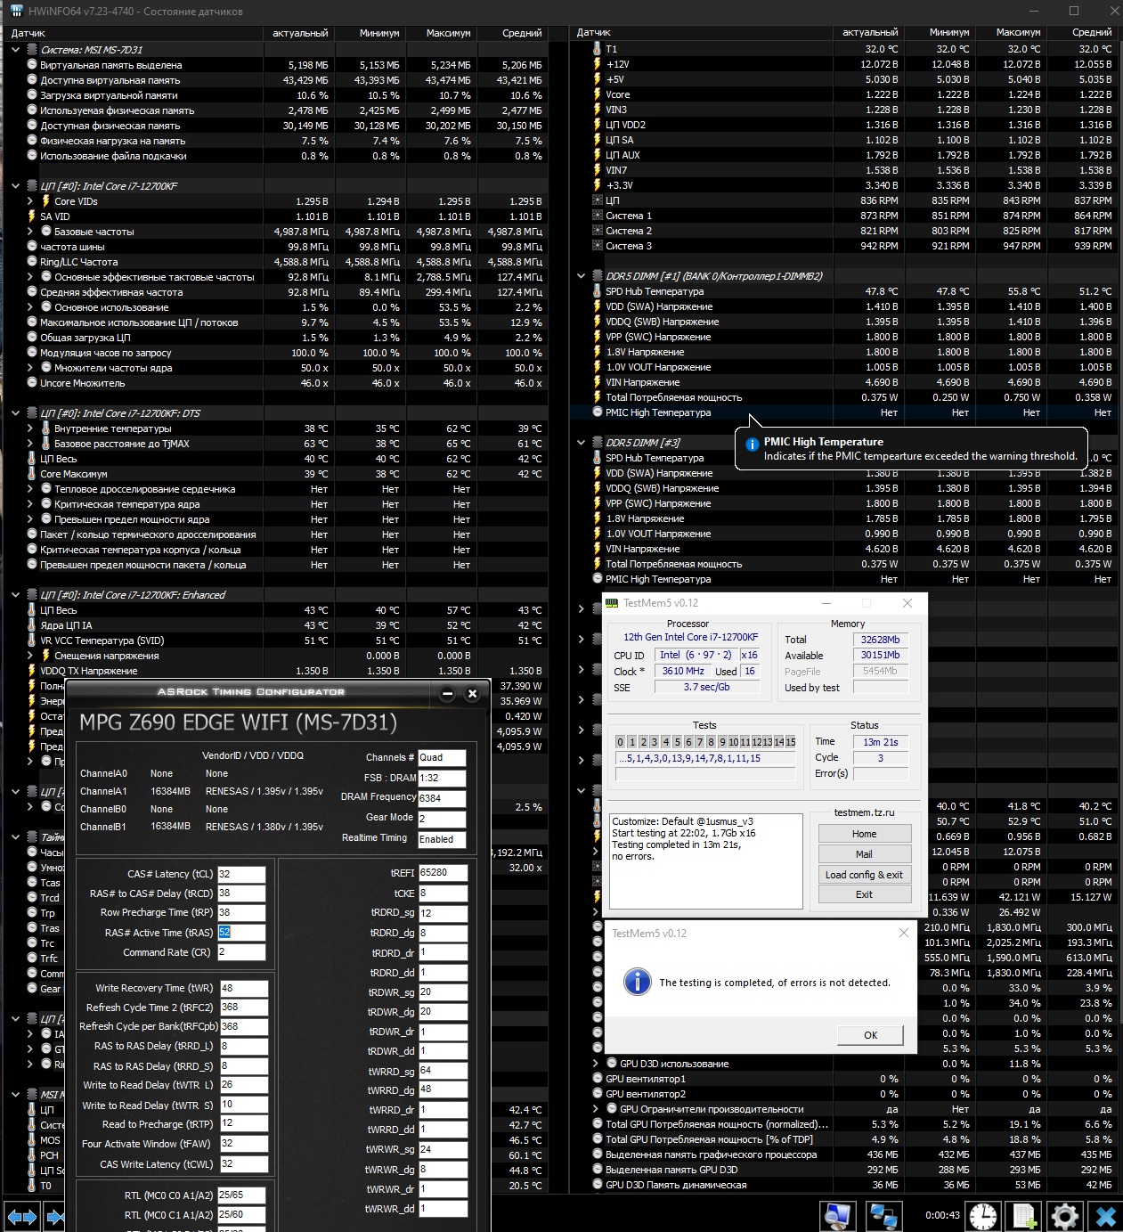Click TestMem5 memory chip title icon
Image resolution: width=1123 pixels, height=1232 pixels.
(x=612, y=603)
